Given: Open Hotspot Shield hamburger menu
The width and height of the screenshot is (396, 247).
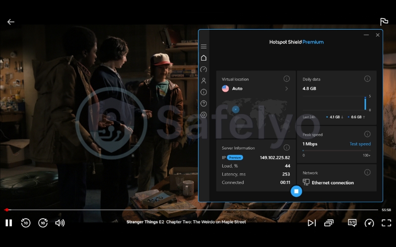Looking at the screenshot, I should click(x=203, y=46).
